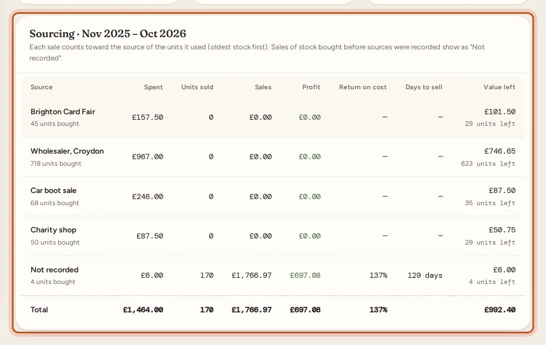Click '4 units left' text

492,282
